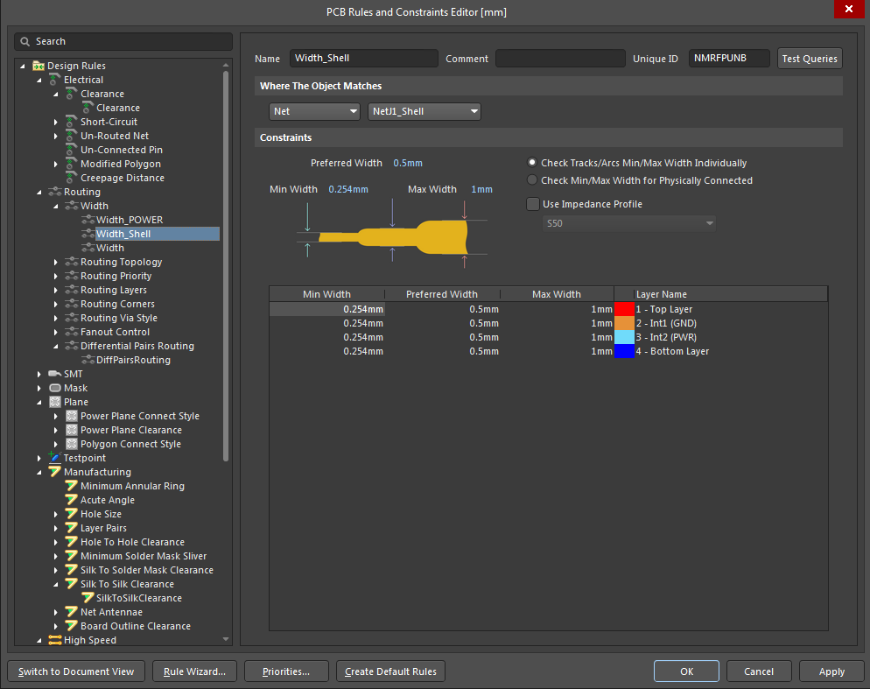Click the Power Plane Connect Style icon
The height and width of the screenshot is (689, 870).
point(72,416)
